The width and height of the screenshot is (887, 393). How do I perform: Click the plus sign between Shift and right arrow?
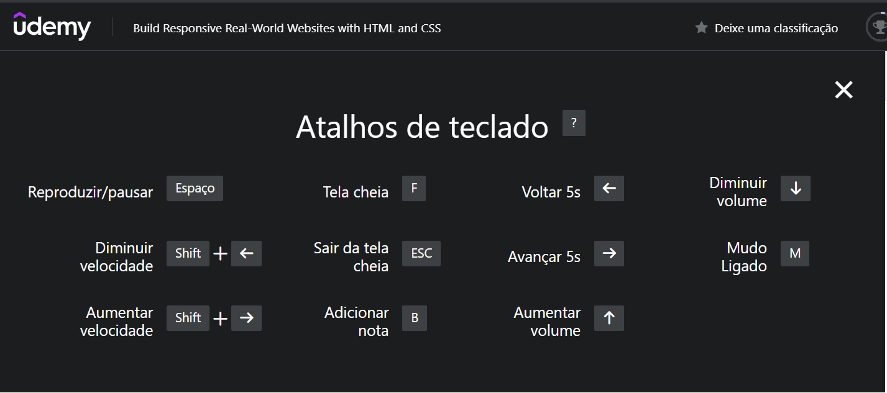point(220,318)
